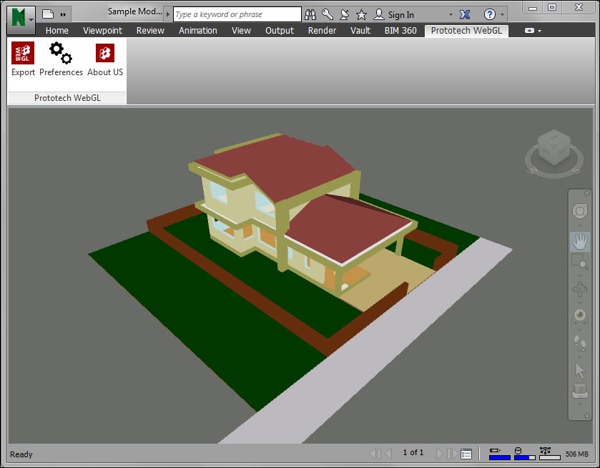Select the Look Around tool
This screenshot has width=600, height=468.
(x=580, y=316)
